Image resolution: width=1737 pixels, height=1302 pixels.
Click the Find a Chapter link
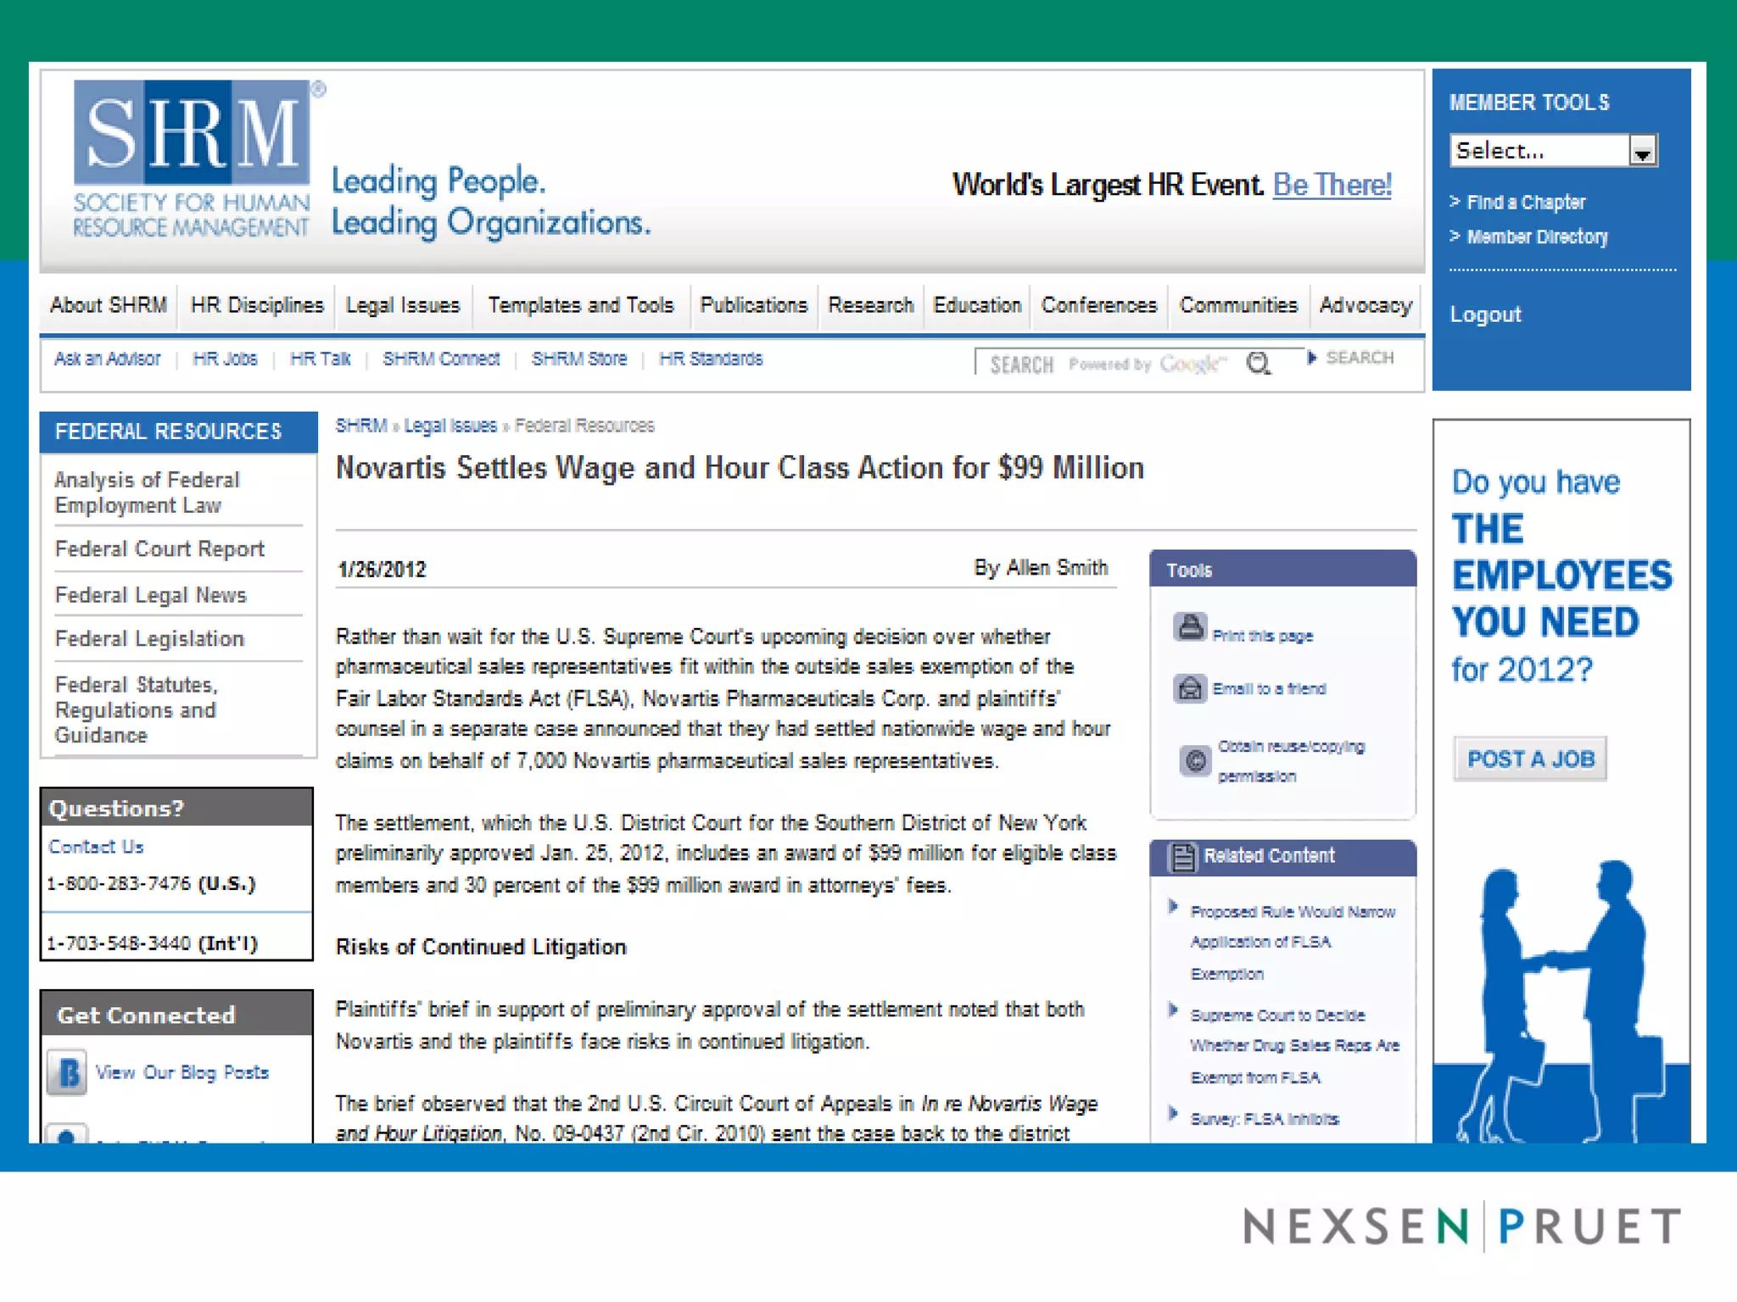pyautogui.click(x=1525, y=203)
